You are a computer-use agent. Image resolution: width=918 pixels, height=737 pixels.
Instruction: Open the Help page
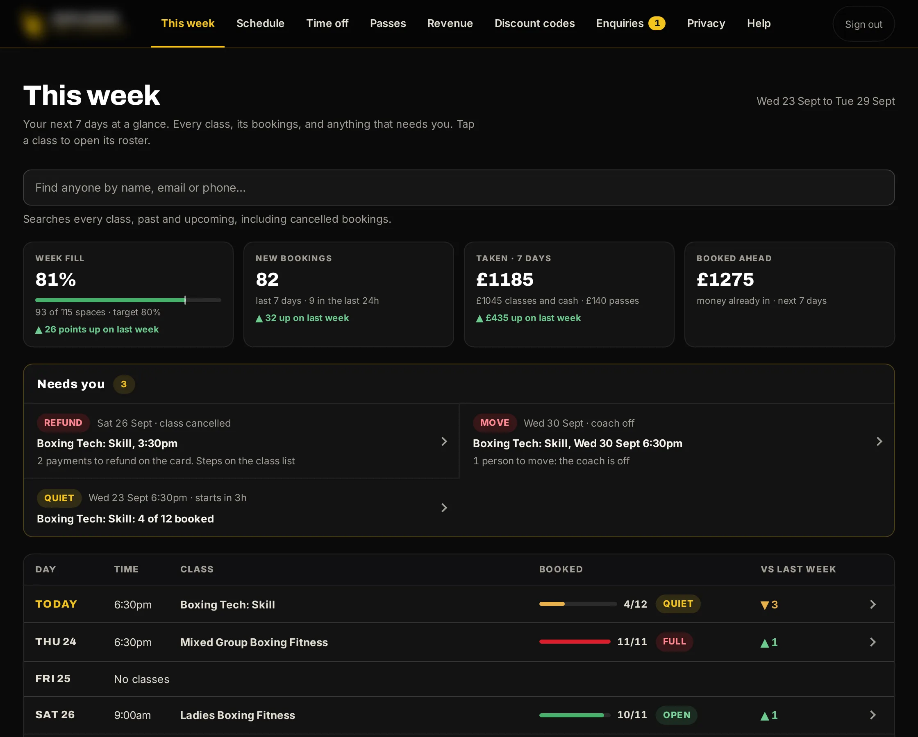(758, 23)
